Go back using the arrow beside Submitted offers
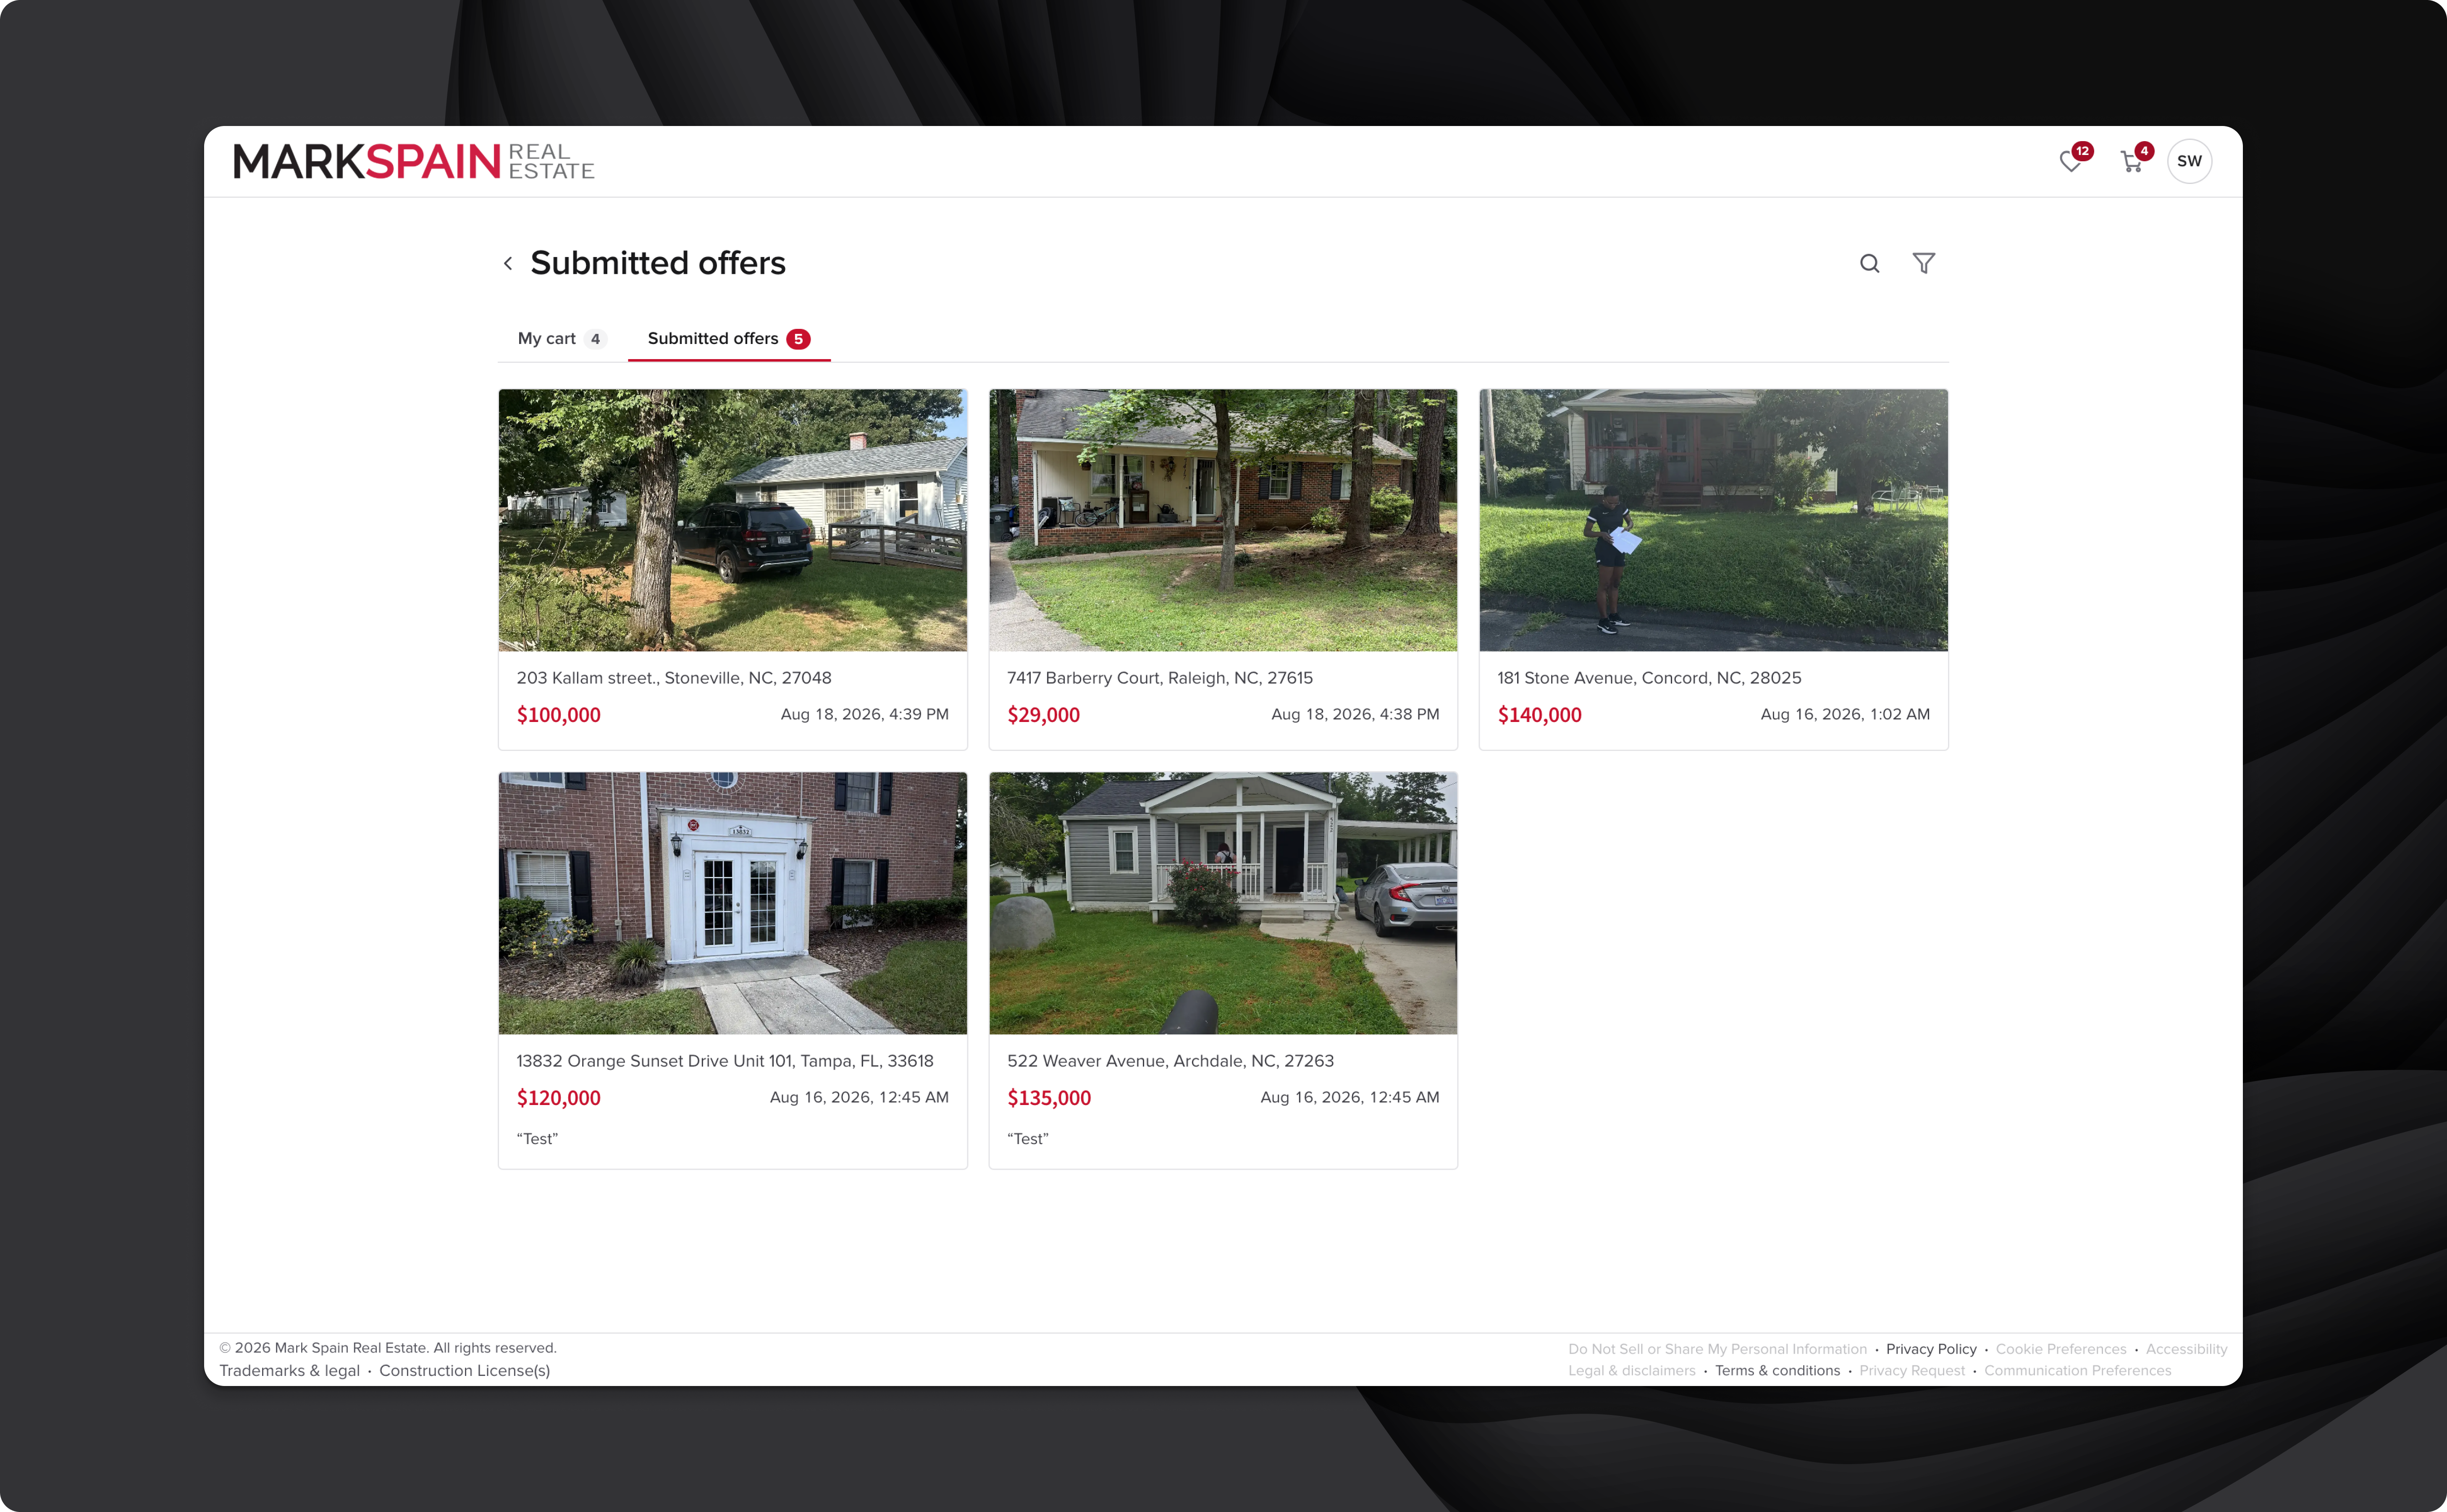The image size is (2447, 1512). 508,263
